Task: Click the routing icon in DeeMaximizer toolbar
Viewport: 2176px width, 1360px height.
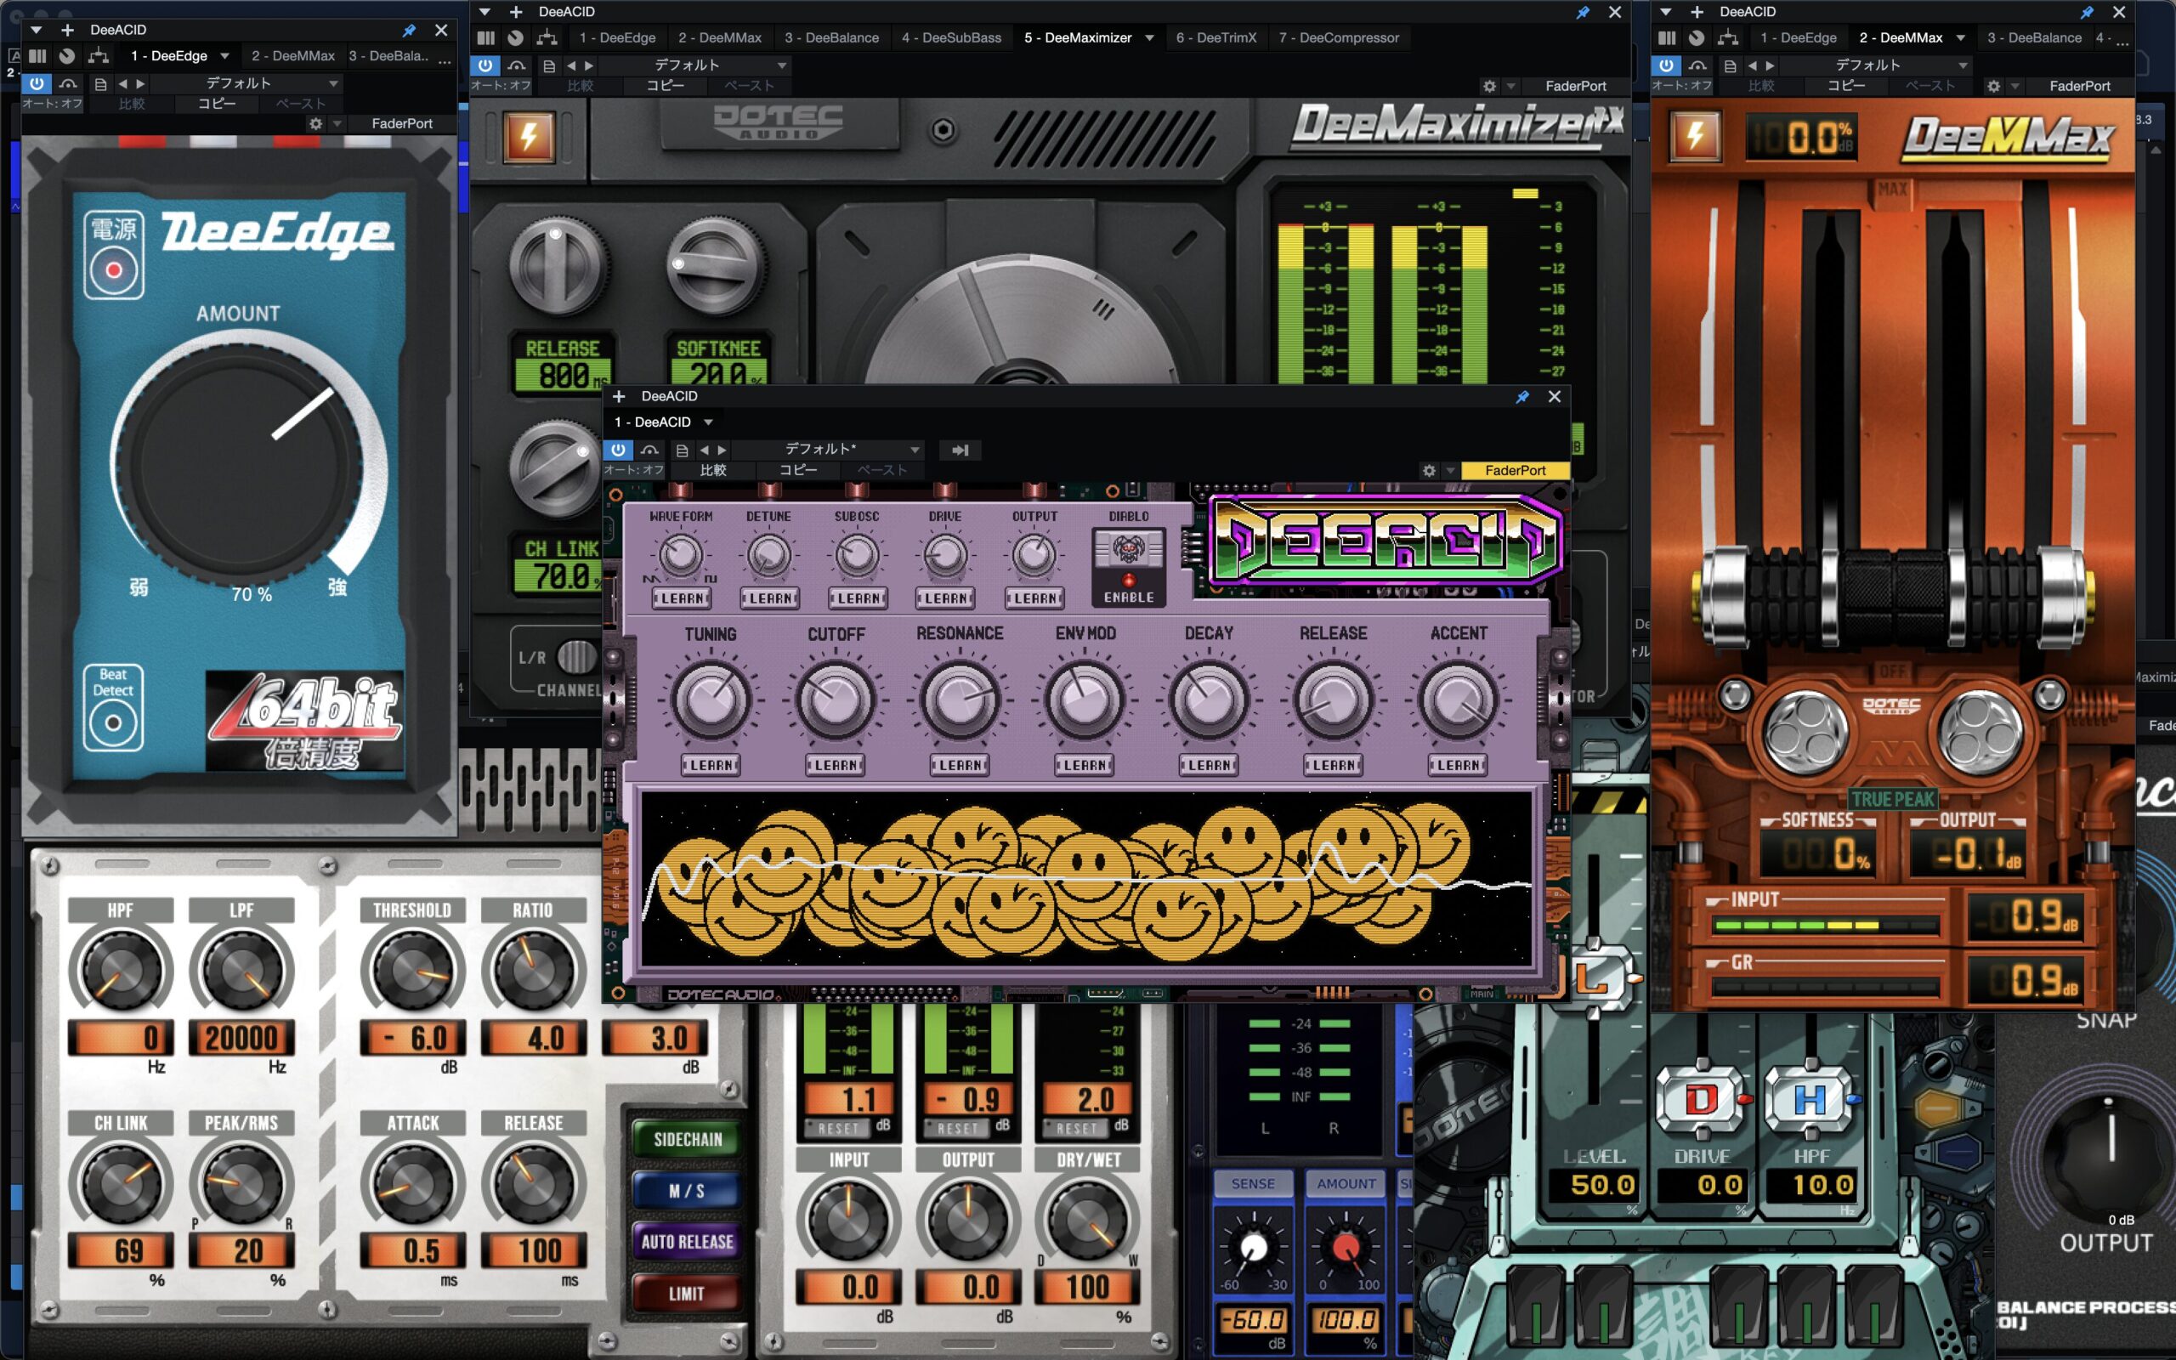Action: (x=546, y=37)
